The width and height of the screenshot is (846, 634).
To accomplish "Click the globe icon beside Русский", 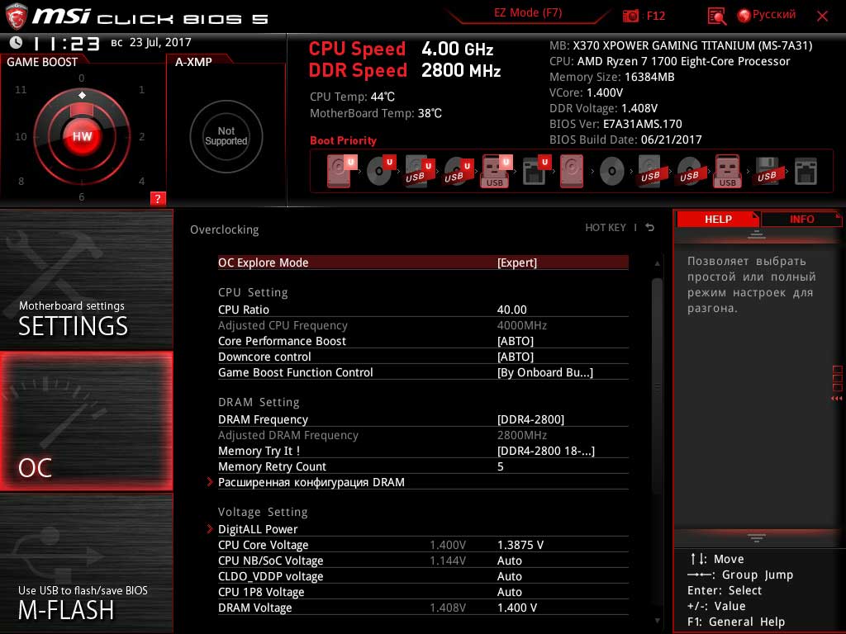I will [744, 16].
